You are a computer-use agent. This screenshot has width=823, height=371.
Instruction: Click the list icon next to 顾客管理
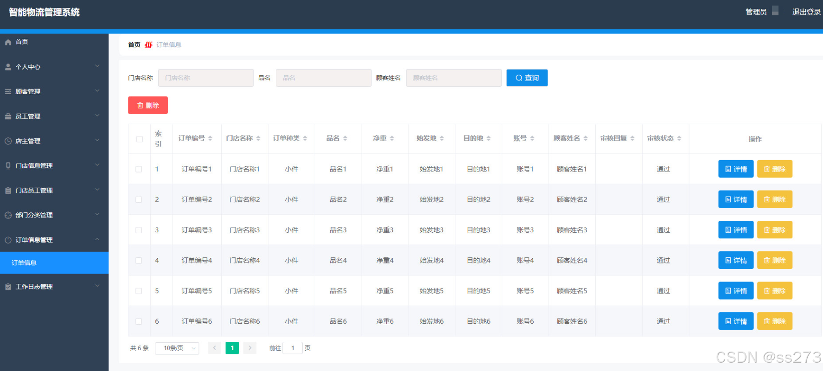tap(8, 92)
